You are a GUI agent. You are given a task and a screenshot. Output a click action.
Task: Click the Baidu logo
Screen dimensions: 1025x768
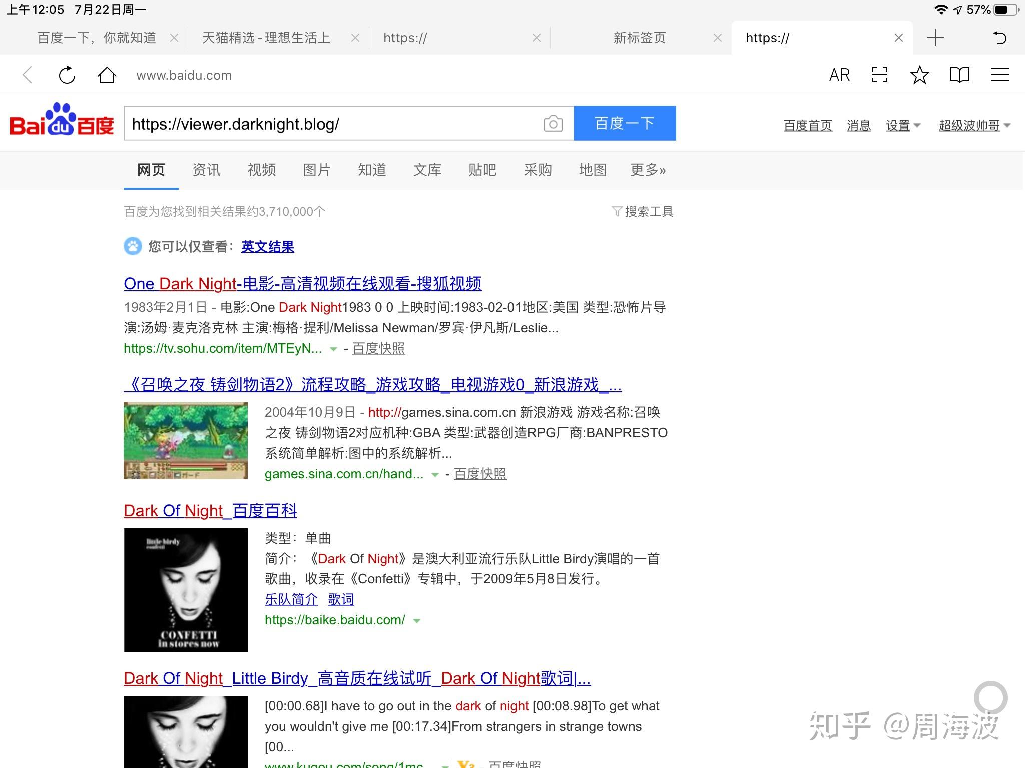point(62,120)
